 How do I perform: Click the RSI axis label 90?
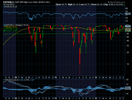point(127,9)
